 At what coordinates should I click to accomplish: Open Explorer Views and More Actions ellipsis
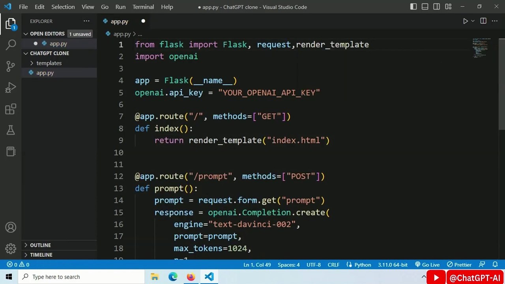click(86, 21)
